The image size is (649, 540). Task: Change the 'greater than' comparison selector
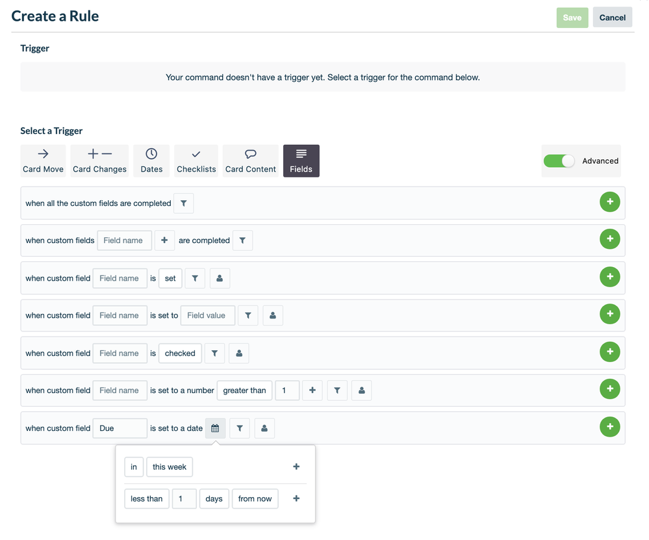pyautogui.click(x=245, y=391)
